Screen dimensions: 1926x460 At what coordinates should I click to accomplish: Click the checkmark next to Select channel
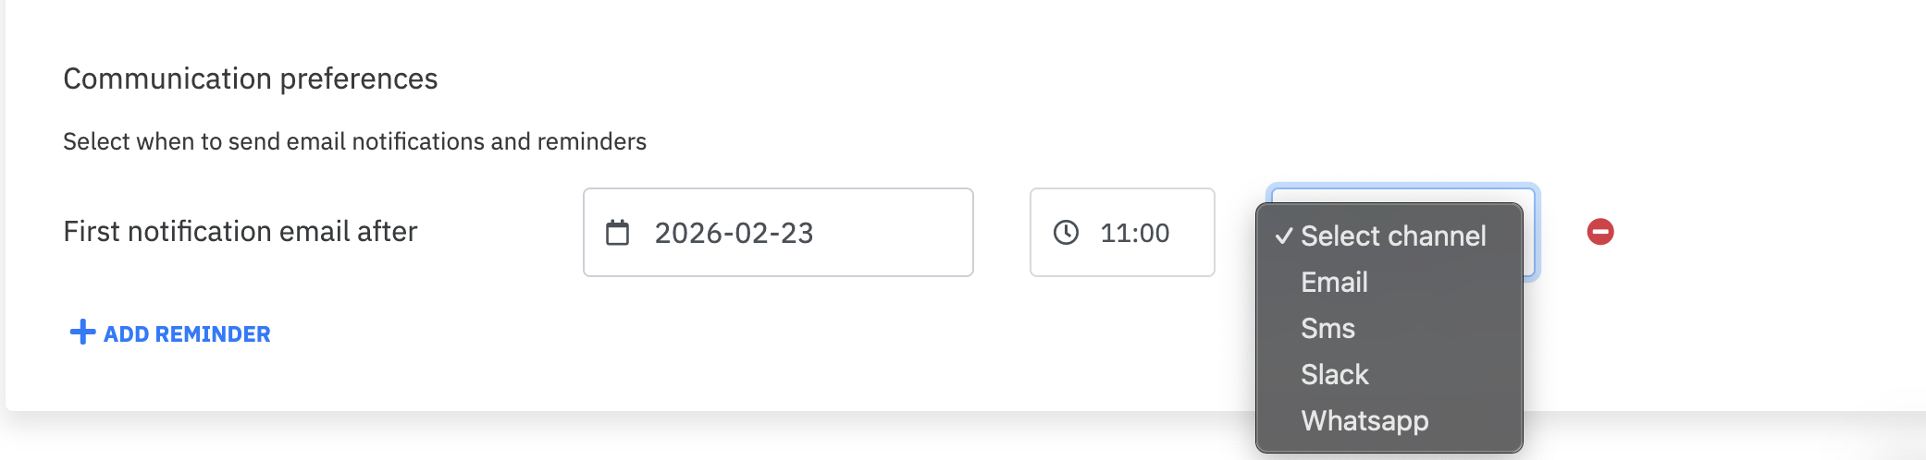click(1283, 236)
